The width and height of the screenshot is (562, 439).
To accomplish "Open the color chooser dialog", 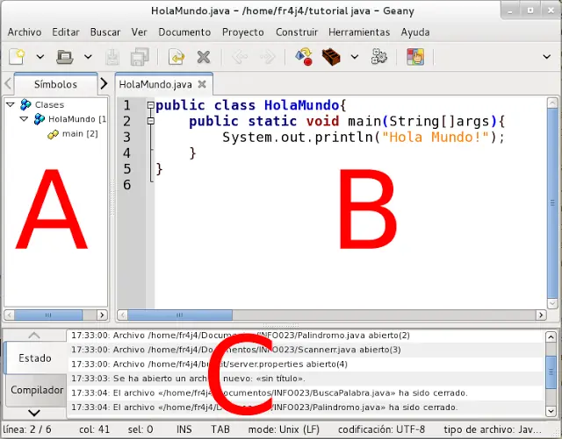I will (415, 57).
